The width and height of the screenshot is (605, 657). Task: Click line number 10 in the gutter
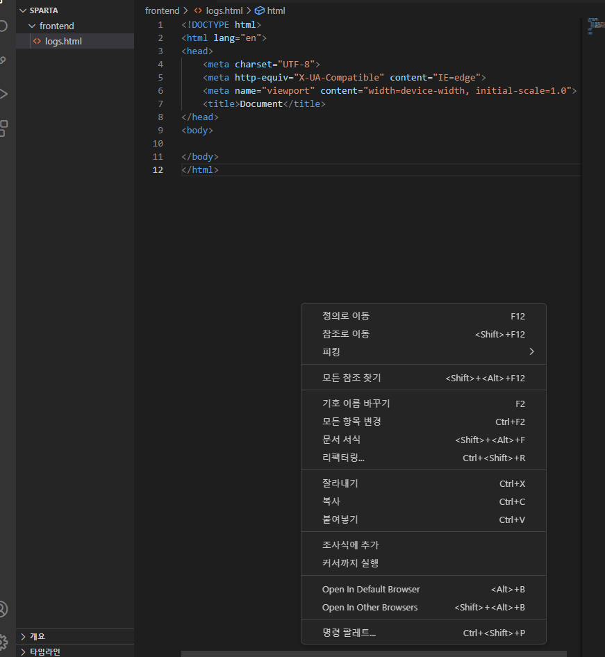[x=158, y=143]
